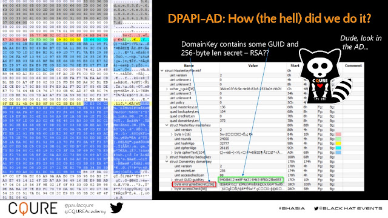Expand the struct GUID guidKey row

[172, 180]
